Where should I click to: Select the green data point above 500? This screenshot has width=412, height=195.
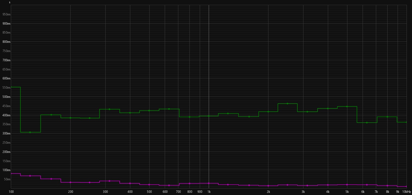(x=149, y=111)
